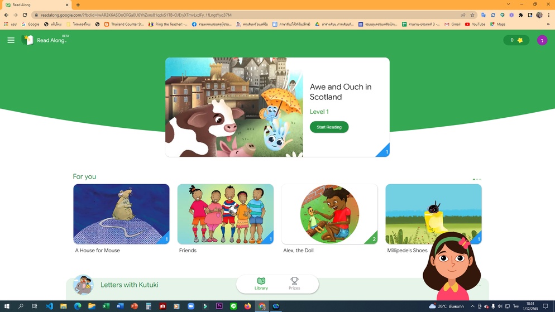Click the Start Reading button

[329, 127]
